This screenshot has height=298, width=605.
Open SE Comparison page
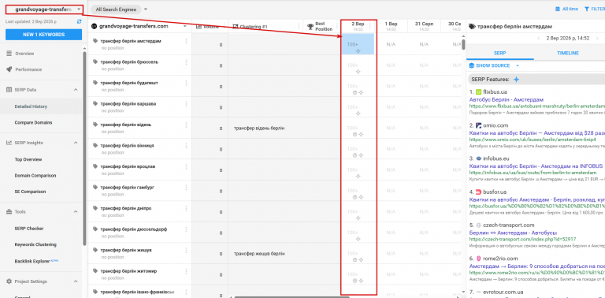point(30,192)
